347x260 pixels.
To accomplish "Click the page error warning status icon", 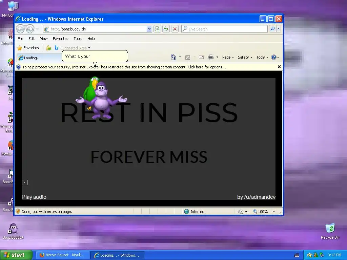I will (18, 211).
